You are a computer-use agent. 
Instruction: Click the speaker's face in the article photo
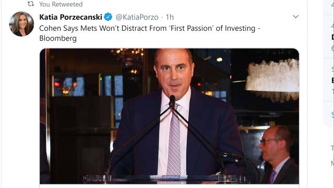[174, 70]
